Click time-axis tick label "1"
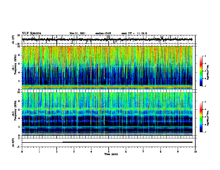Image resolution: width=220 pixels, height=170 pixels. 39,152
